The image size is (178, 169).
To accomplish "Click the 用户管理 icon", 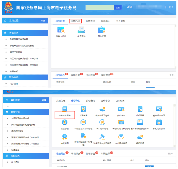I will click(102, 30).
